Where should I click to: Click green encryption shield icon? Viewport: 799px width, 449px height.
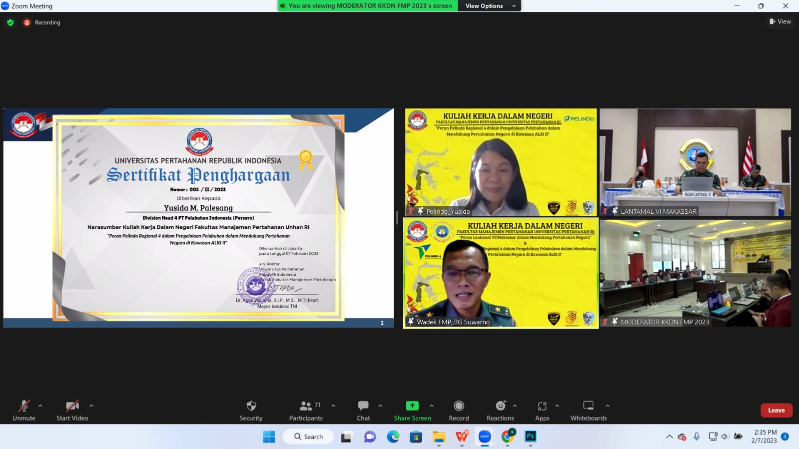pos(10,22)
